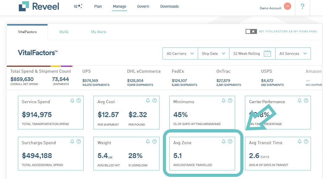Image resolution: width=323 pixels, height=179 pixels.
Task: Click the bell alert icon on Service Spend
Action: (x=72, y=100)
